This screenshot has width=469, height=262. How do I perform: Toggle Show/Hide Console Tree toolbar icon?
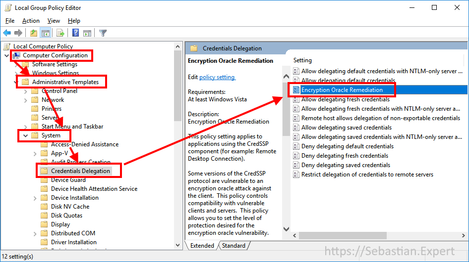click(x=46, y=33)
